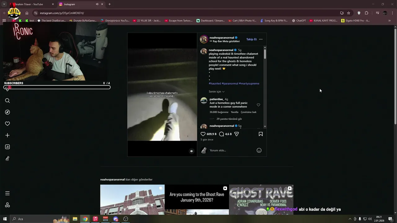Open the shield extension icon
This screenshot has width=397, height=223.
[x=359, y=13]
